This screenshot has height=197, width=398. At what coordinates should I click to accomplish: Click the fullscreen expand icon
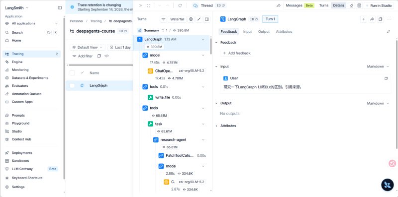(x=148, y=5)
